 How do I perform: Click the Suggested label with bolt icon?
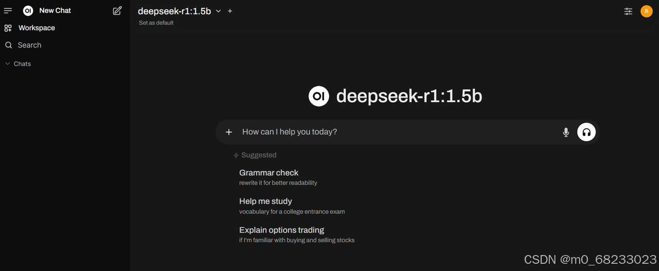point(255,155)
